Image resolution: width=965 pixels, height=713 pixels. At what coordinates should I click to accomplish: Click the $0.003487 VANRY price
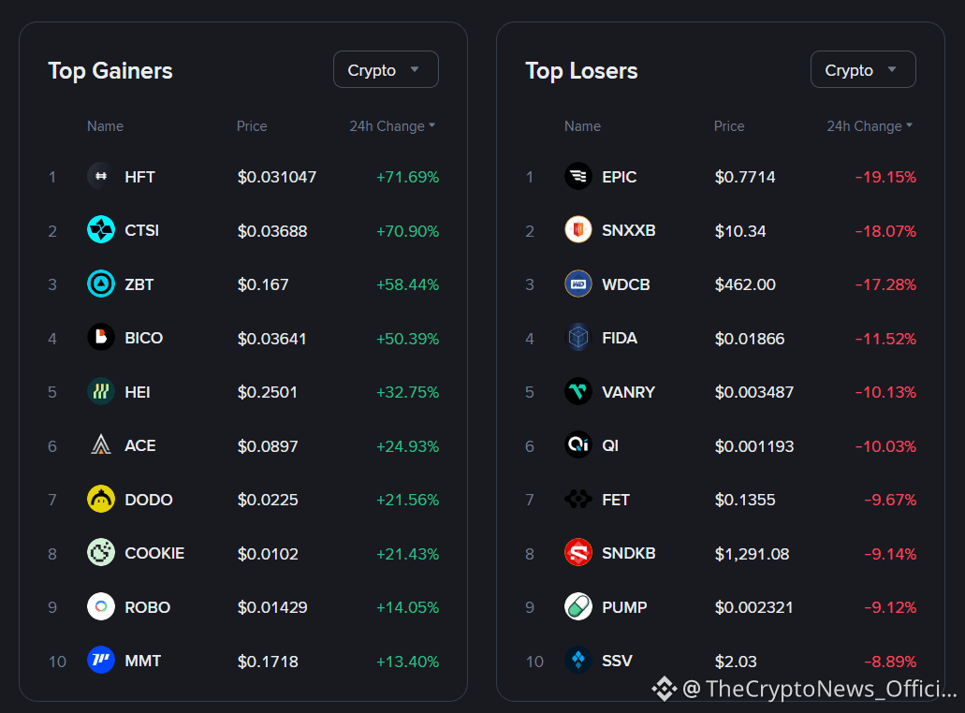coord(753,392)
